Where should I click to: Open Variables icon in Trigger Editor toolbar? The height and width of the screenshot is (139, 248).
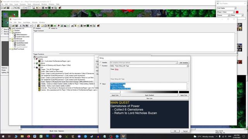(x=38, y=26)
